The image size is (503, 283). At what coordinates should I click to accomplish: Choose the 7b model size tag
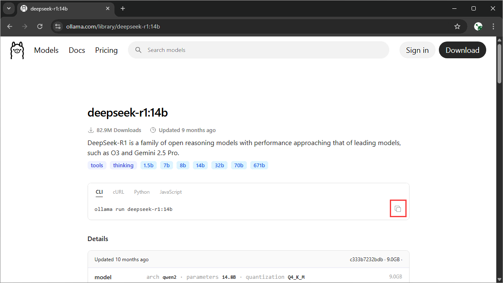166,165
